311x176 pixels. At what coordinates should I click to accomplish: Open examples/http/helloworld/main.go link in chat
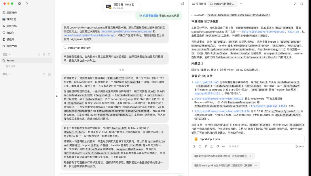click(89, 35)
